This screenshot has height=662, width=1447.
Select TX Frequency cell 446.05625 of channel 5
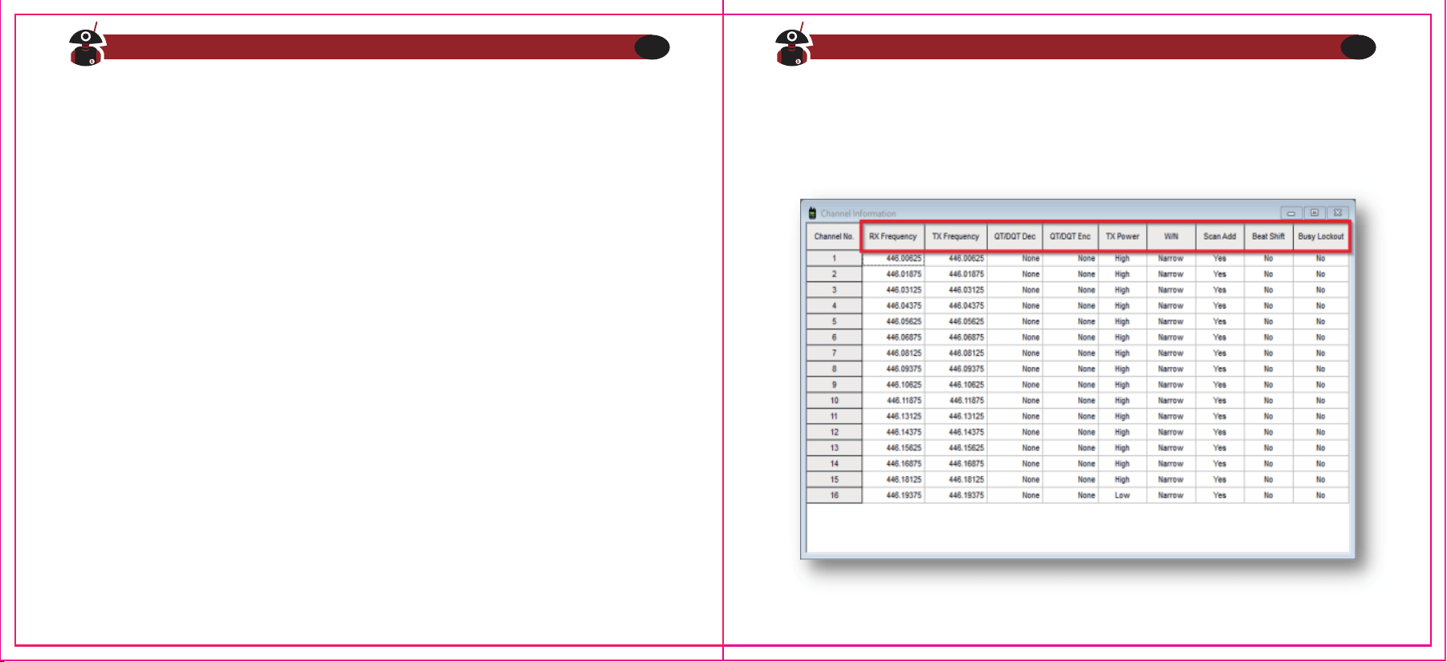coord(956,321)
